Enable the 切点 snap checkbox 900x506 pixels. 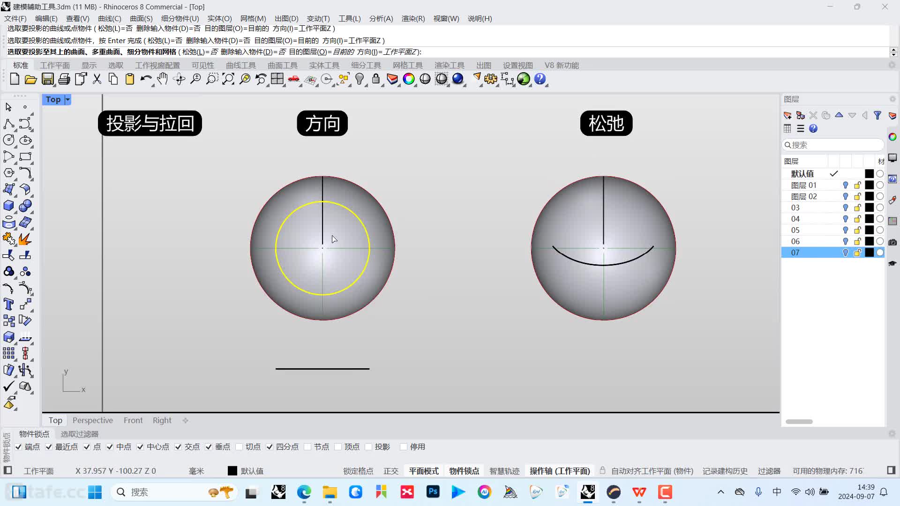click(x=239, y=447)
